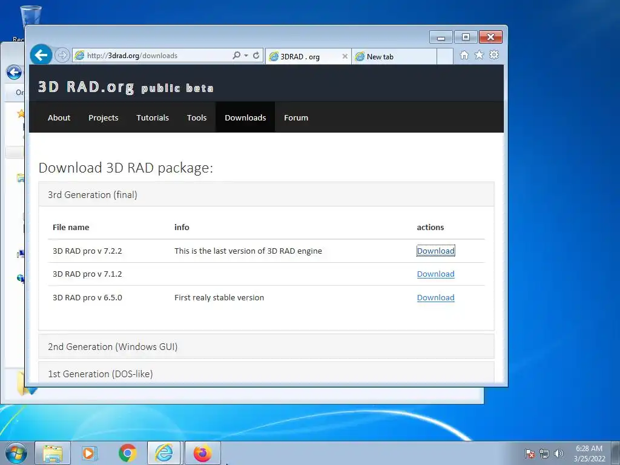Open the About menu item
620x465 pixels.
[59, 117]
